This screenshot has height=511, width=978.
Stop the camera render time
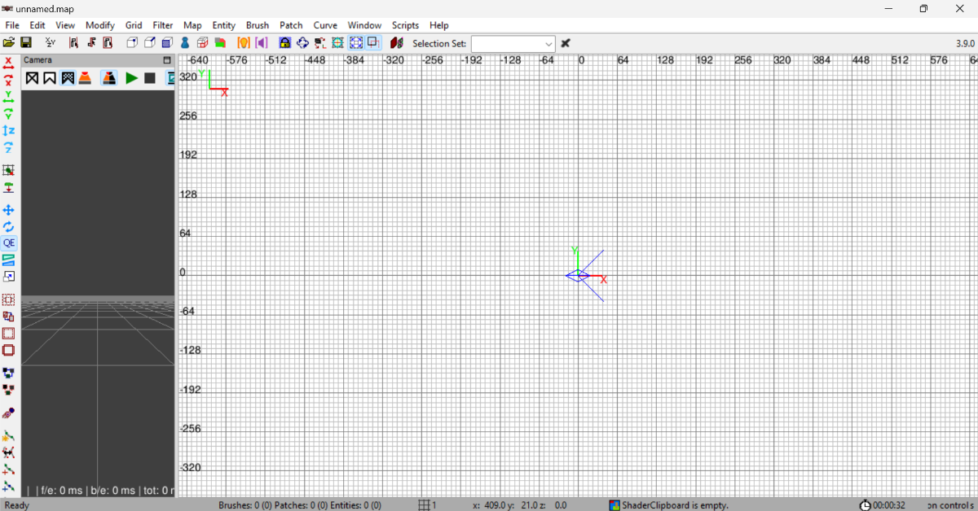tap(149, 78)
